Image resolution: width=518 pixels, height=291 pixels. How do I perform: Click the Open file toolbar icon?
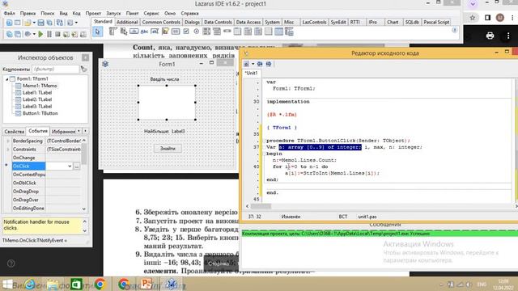point(28,23)
